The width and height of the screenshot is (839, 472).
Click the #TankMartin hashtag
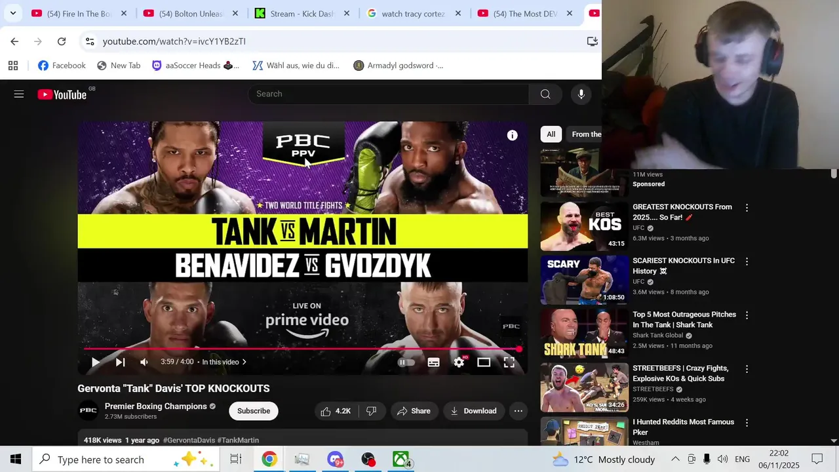coord(238,440)
